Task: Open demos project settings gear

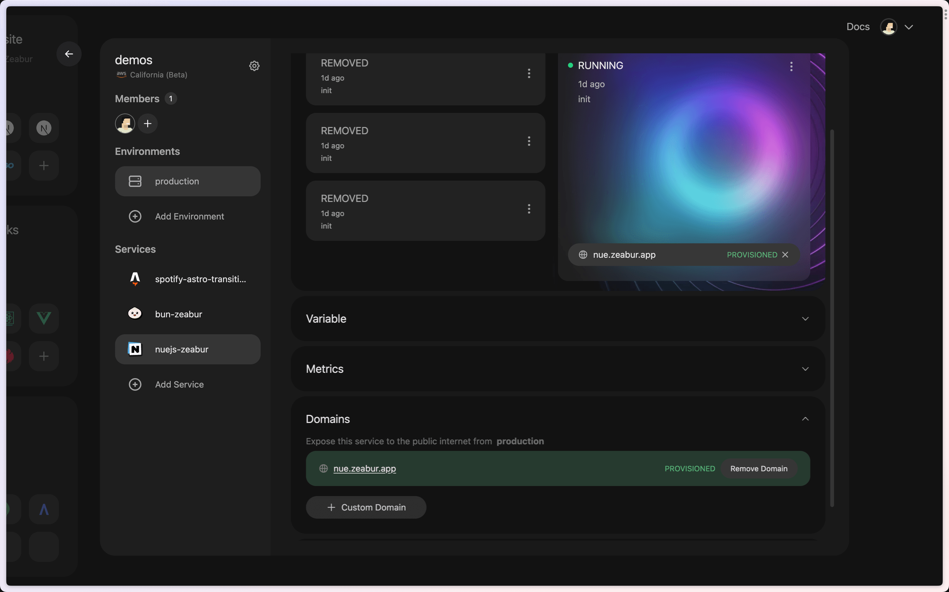Action: coord(254,66)
